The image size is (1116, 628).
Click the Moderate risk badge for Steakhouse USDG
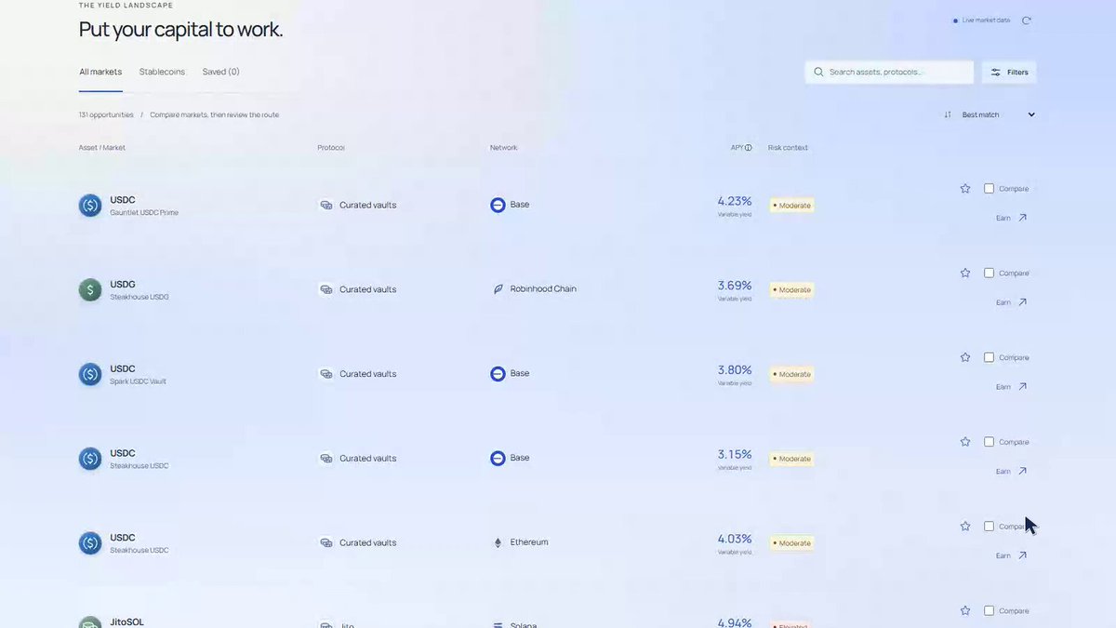[791, 290]
